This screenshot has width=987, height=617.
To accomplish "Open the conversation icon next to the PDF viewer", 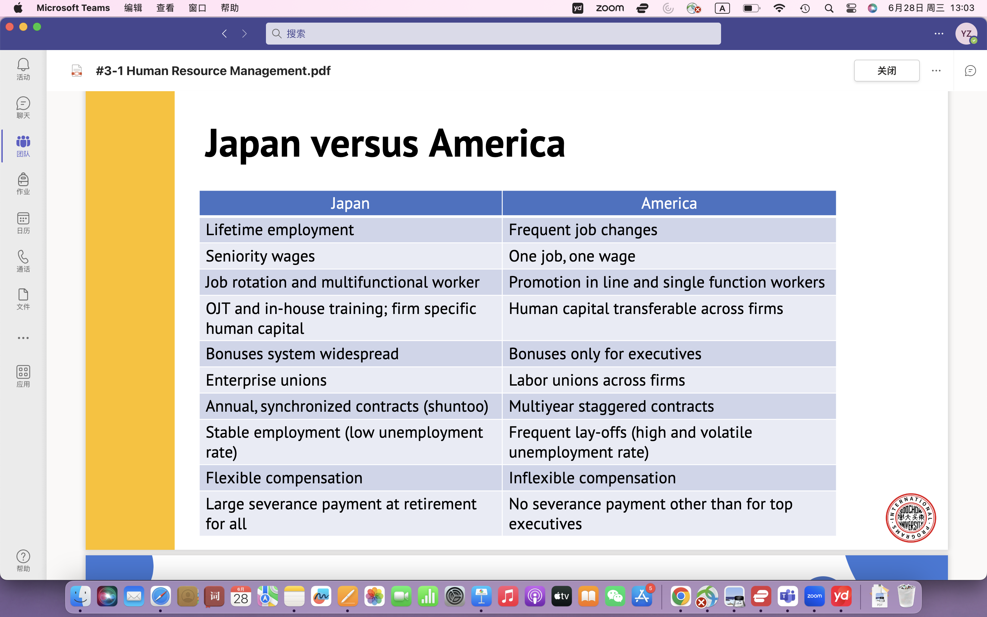I will pyautogui.click(x=970, y=71).
